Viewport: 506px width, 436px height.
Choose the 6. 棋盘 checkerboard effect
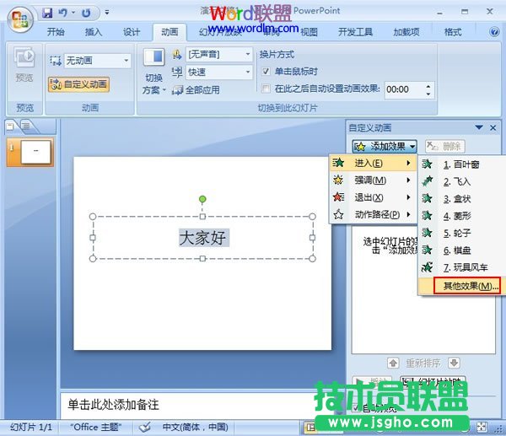click(x=461, y=250)
